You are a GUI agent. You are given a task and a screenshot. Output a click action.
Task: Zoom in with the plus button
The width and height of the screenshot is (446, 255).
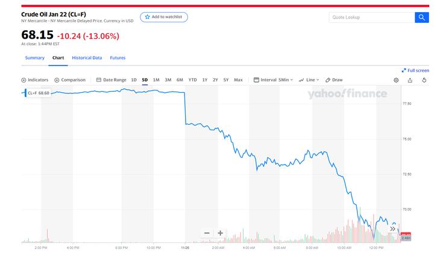221,233
